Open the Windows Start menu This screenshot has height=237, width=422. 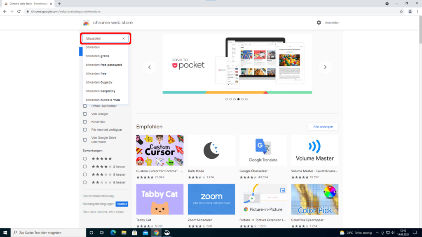(5, 233)
